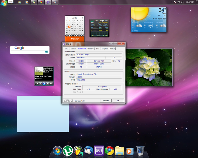The height and width of the screenshot is (158, 198).
Task: Go to previous month in calendar gadget
Action: [x=67, y=18]
